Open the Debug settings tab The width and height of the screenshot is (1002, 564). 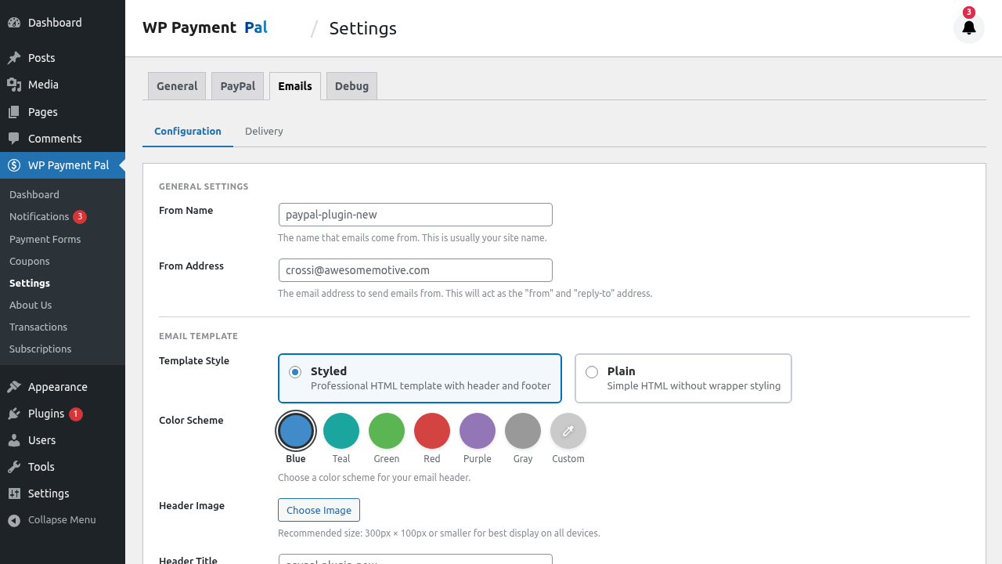tap(351, 86)
